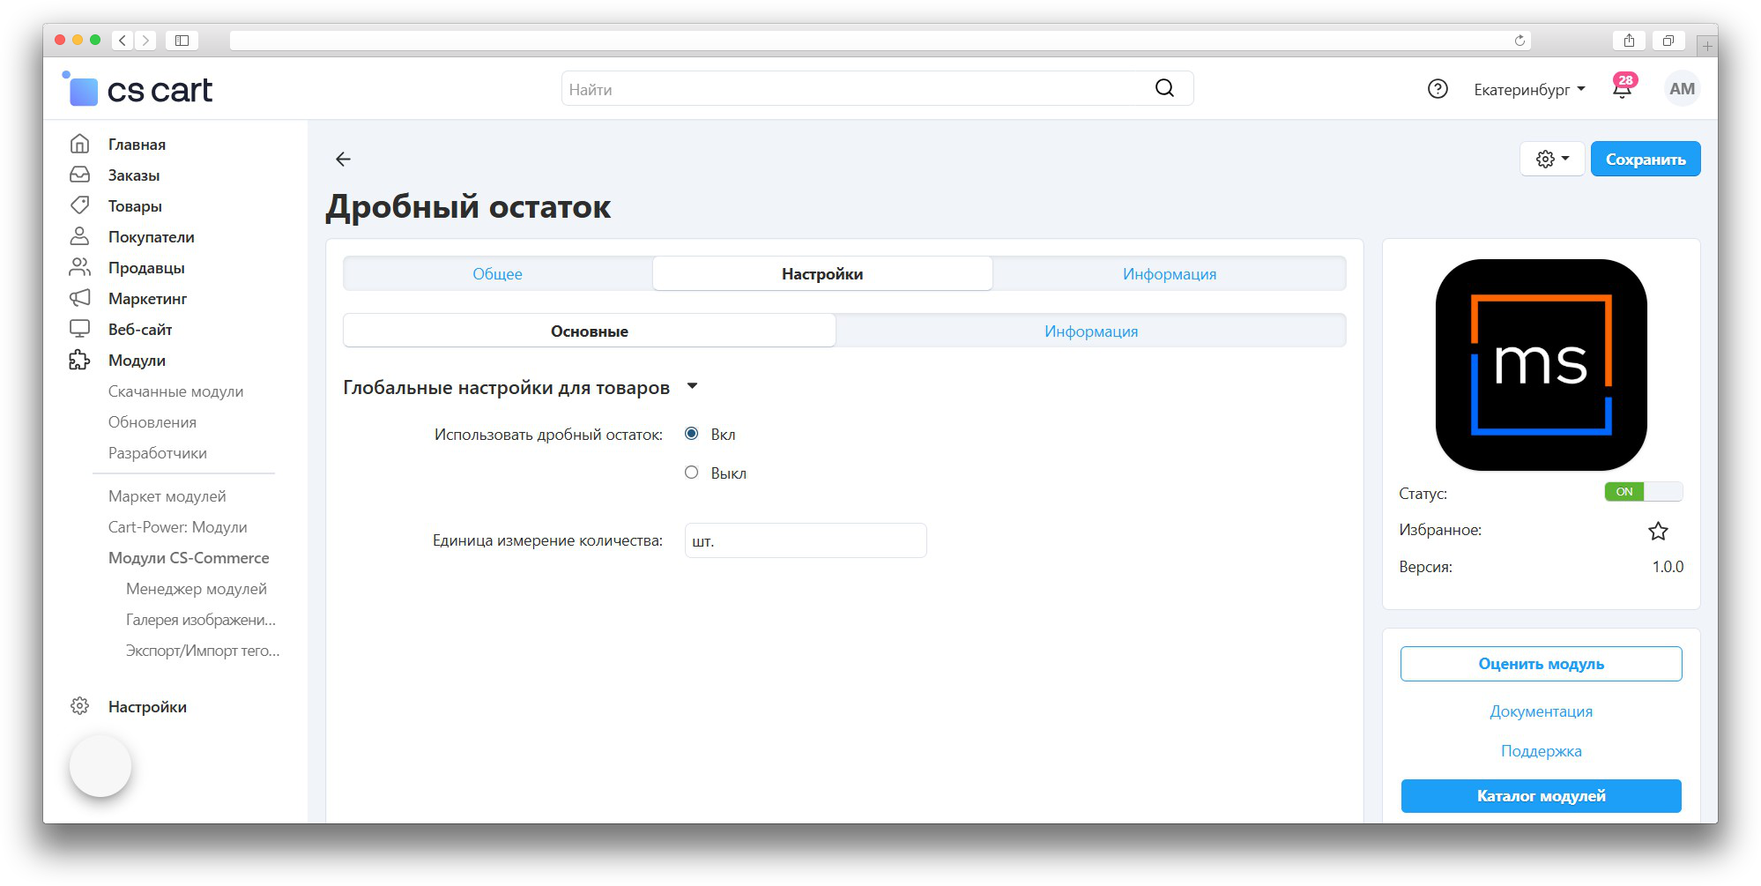
Task: Click the back arrow above the page title
Action: [x=343, y=159]
